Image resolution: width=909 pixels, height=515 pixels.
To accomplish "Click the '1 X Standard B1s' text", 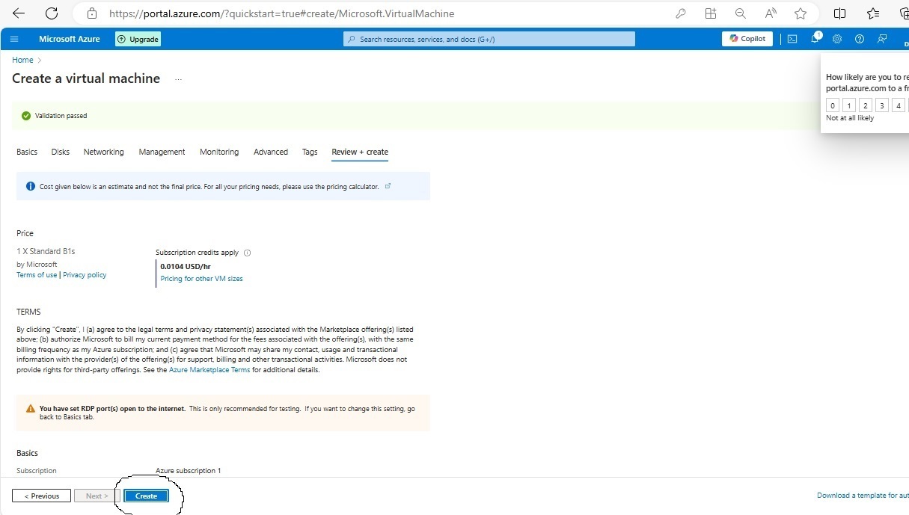I will coord(46,252).
